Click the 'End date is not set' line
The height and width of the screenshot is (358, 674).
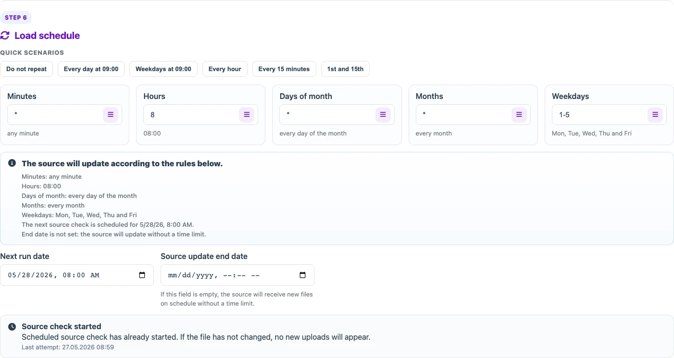click(x=114, y=235)
